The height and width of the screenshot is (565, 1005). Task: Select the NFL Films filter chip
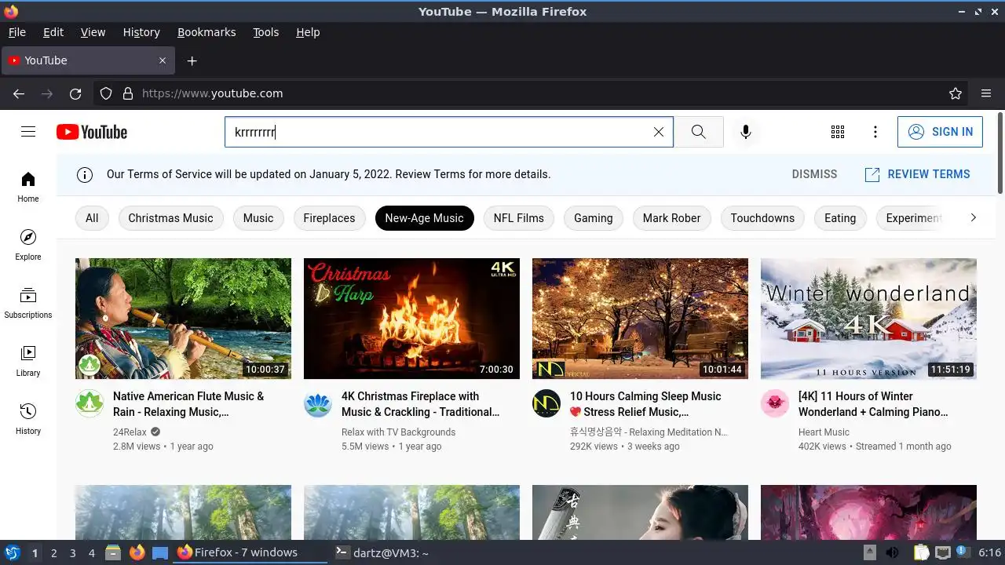pyautogui.click(x=519, y=218)
